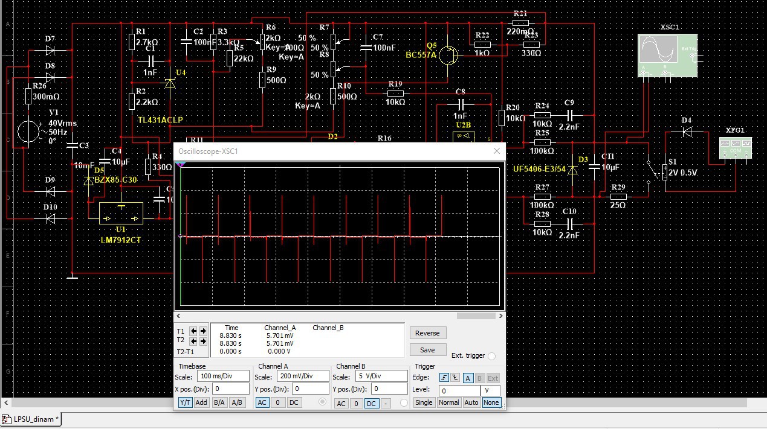The width and height of the screenshot is (767, 429).
Task: Select resistor R29 25Ω symbol
Action: (x=618, y=197)
